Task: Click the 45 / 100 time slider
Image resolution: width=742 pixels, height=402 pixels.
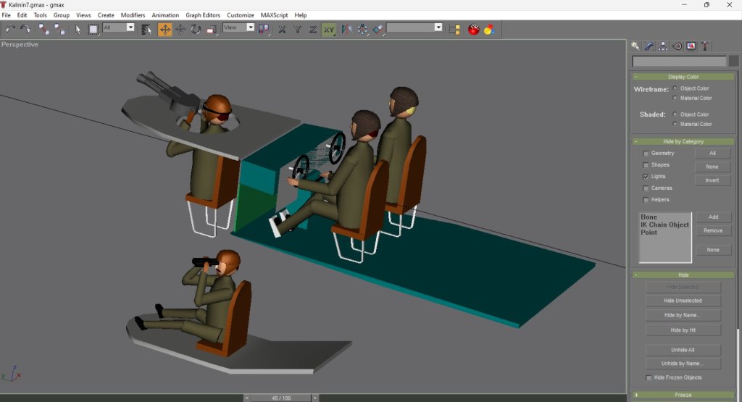Action: click(x=280, y=398)
